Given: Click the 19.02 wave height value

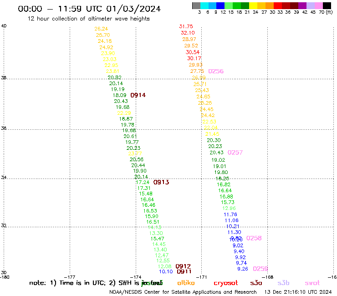Looking at the screenshot, I should (x=218, y=160).
